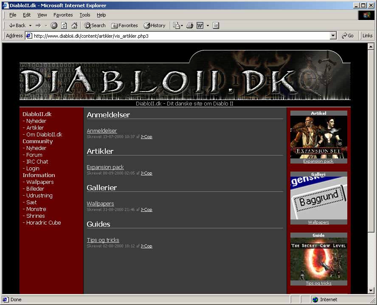This screenshot has width=377, height=305.
Task: Click the Forward arrow button
Action: 38,25
